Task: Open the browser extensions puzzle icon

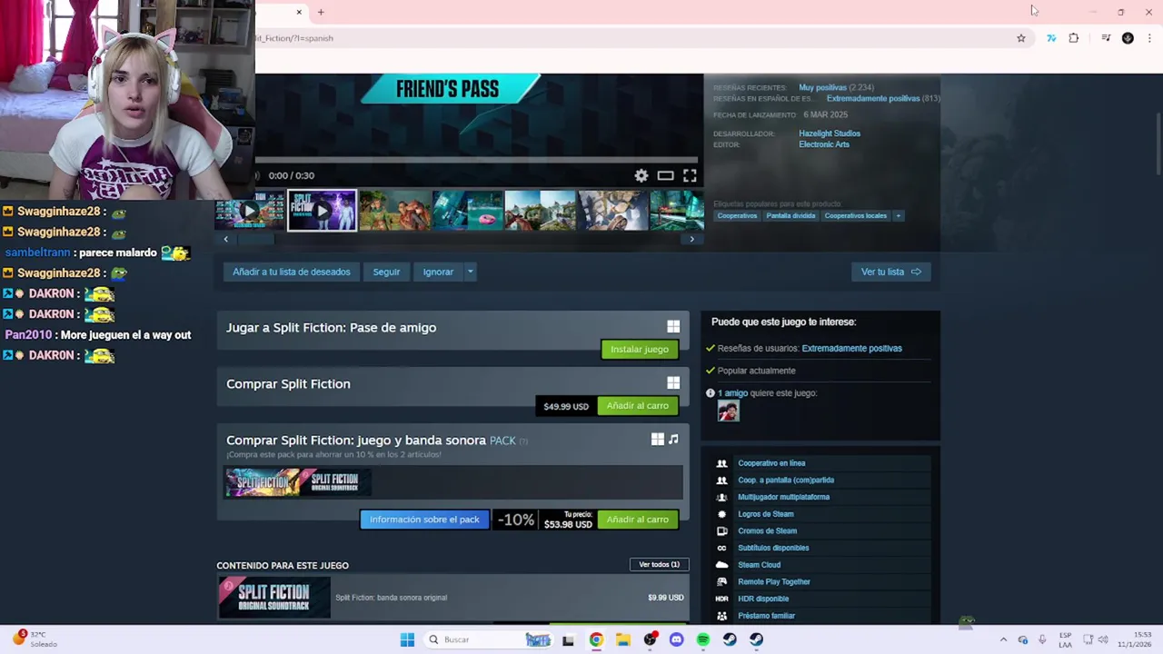Action: point(1074,38)
